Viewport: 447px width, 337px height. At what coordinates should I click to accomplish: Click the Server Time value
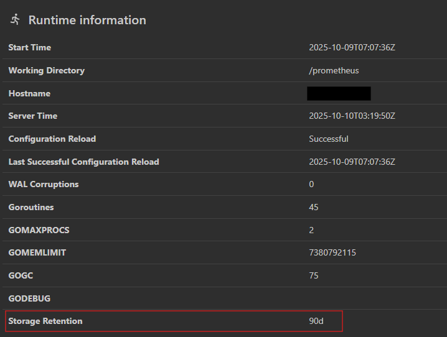point(352,116)
